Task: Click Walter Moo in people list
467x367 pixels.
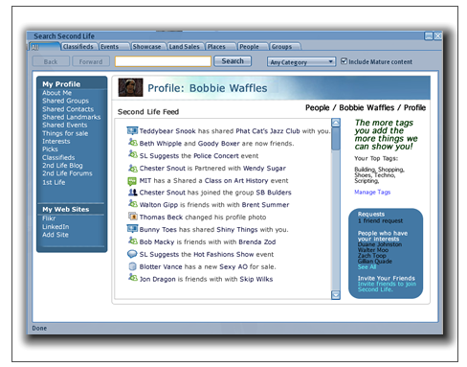Action: point(373,250)
